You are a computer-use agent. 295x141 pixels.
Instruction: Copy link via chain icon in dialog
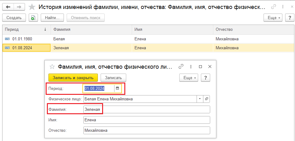click(181, 66)
